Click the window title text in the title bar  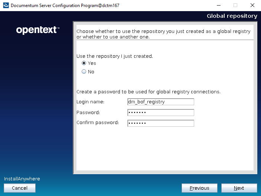[65, 6]
